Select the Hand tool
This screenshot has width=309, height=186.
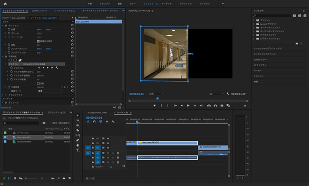(78, 145)
